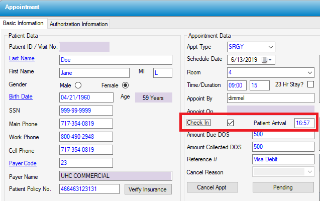Open the Schedule Date calendar picker

click(265, 60)
